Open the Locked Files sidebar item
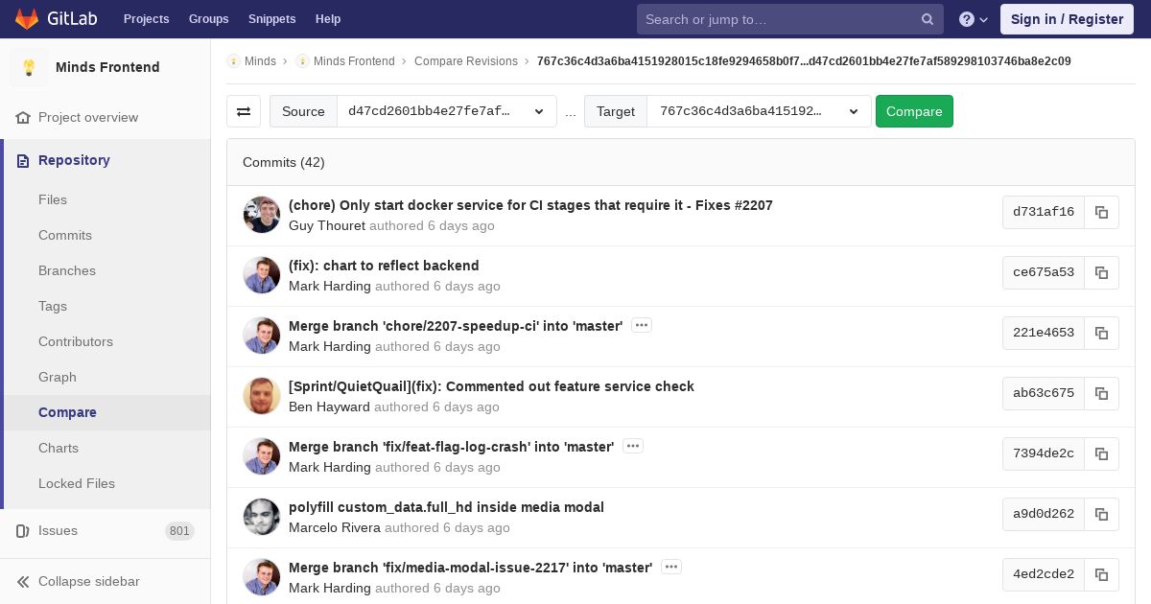Screen dimensions: 1151x604 click(x=77, y=483)
